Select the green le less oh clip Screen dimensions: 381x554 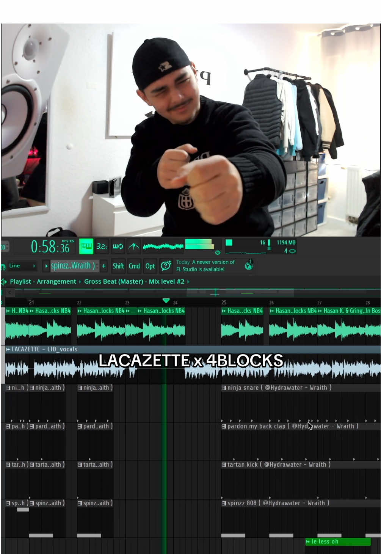[x=338, y=541]
